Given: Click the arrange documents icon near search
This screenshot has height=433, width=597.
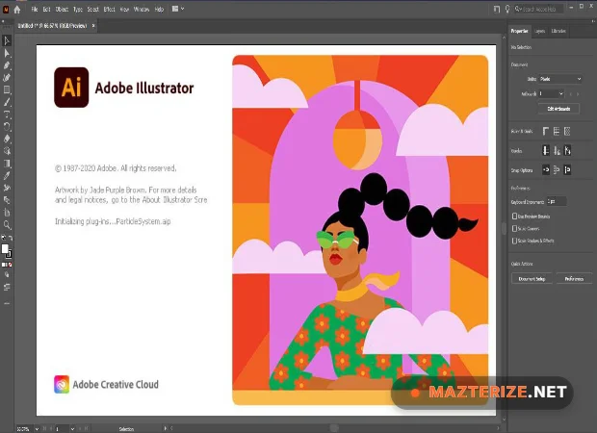Looking at the screenshot, I should 497,9.
